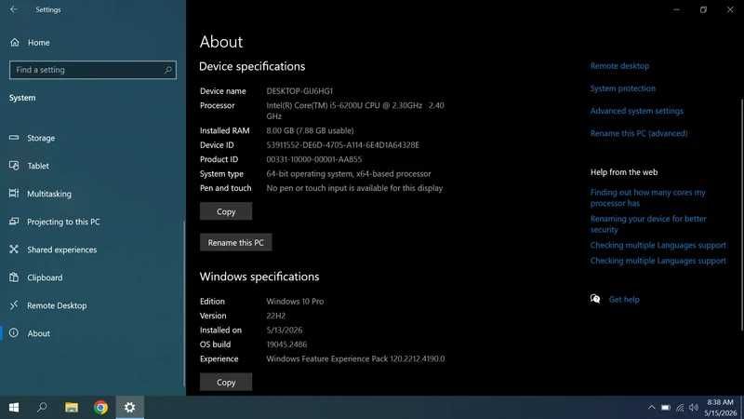Select the Device ID value text
The width and height of the screenshot is (744, 419).
pos(342,145)
